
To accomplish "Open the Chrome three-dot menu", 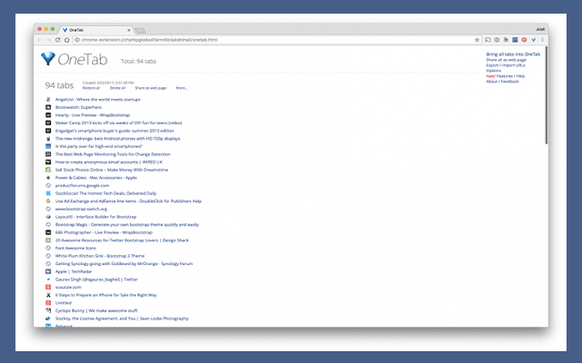I will 542,40.
